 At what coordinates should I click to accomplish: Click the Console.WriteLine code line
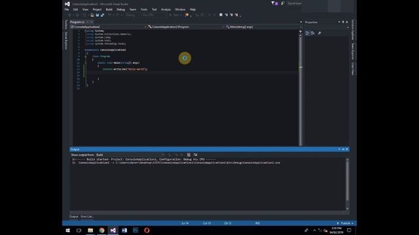[x=125, y=69]
